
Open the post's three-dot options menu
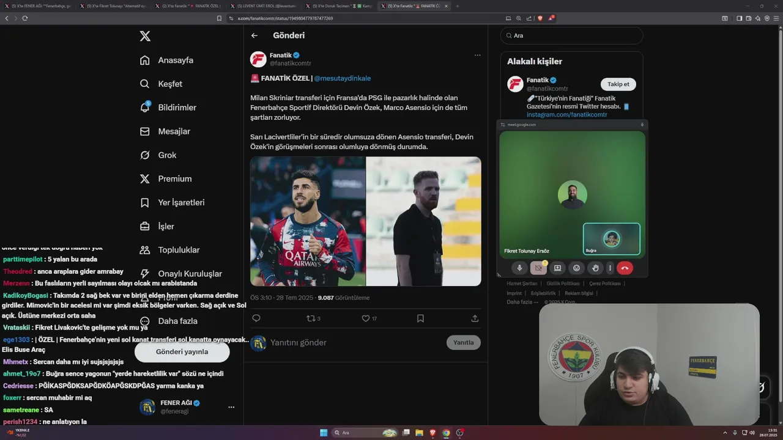[x=477, y=55]
